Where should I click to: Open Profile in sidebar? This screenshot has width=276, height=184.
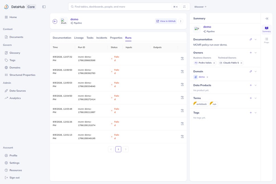pos(13,156)
